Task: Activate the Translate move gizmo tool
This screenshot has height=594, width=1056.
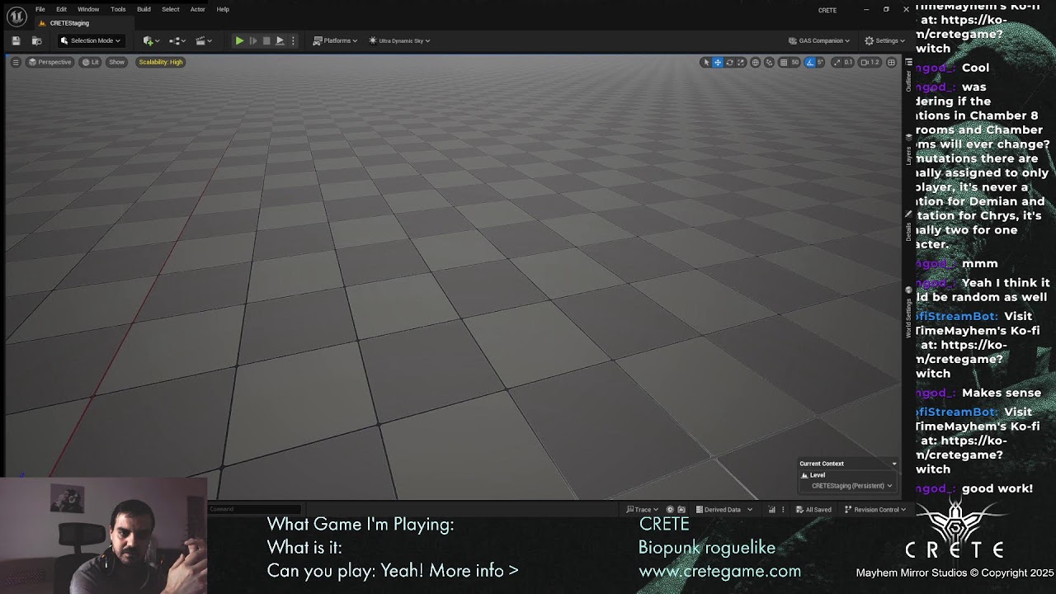Action: 718,62
